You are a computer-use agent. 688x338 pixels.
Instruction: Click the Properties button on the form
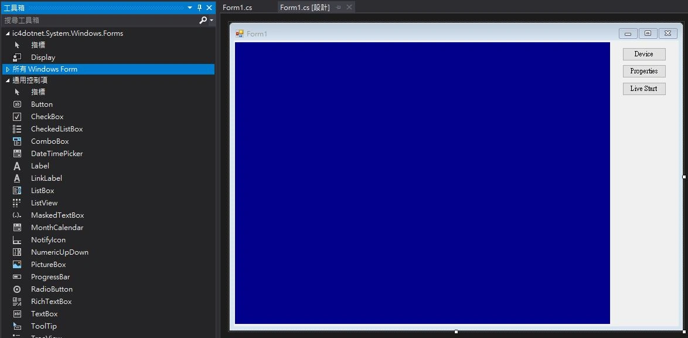[x=643, y=71]
